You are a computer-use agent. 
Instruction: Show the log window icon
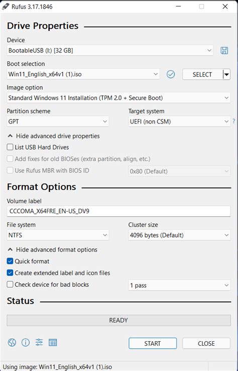point(53,342)
